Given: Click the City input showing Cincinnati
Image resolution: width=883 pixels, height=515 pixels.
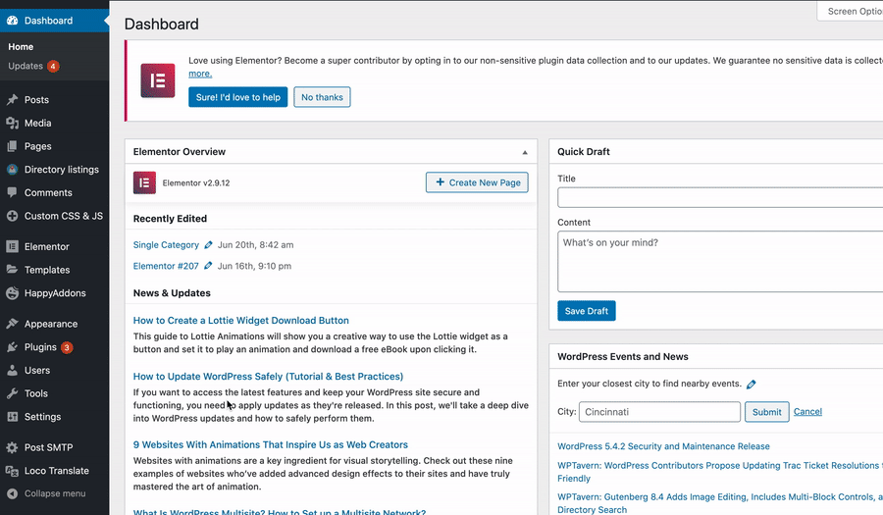Looking at the screenshot, I should click(659, 412).
